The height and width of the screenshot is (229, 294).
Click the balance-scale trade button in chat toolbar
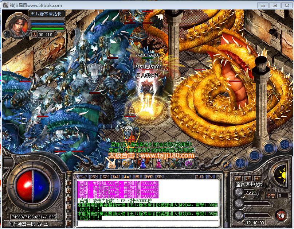(159, 176)
